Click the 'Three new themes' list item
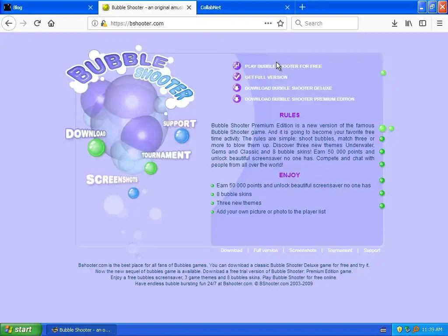The width and height of the screenshot is (448, 336). point(239,203)
